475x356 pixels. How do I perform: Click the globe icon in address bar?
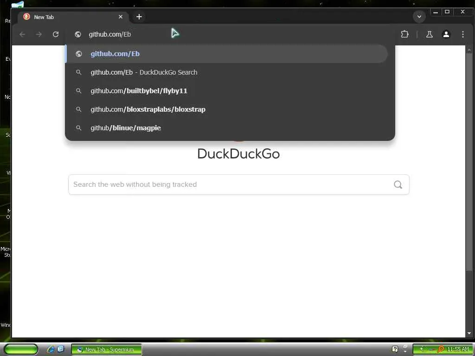coord(78,34)
